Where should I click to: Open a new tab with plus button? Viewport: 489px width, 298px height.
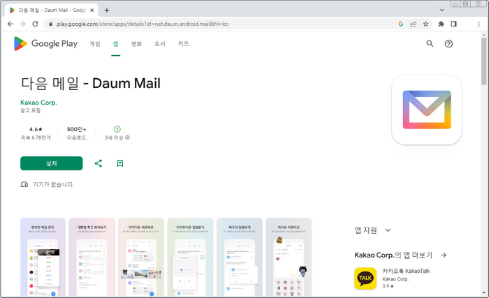[107, 10]
